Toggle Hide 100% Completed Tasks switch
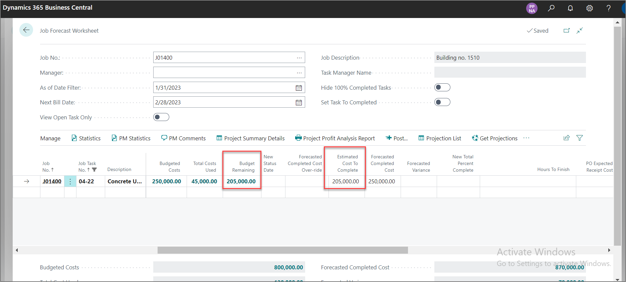626x282 pixels. click(442, 87)
